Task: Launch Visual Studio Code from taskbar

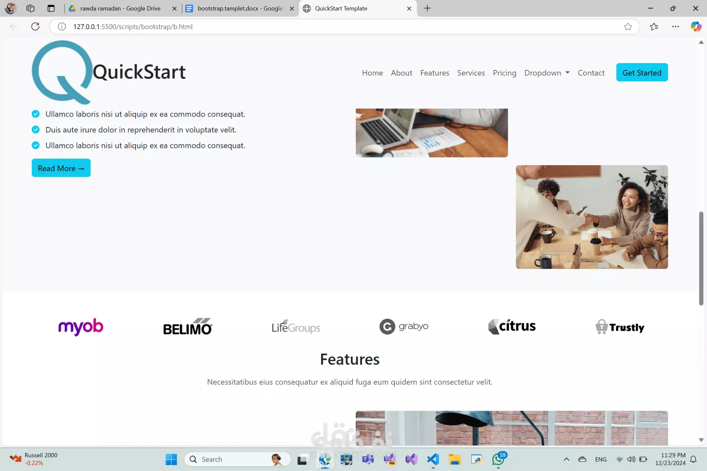Action: coord(433,459)
